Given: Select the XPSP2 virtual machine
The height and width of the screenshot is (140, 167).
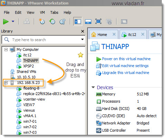Looking at the screenshot, I should [29, 66].
